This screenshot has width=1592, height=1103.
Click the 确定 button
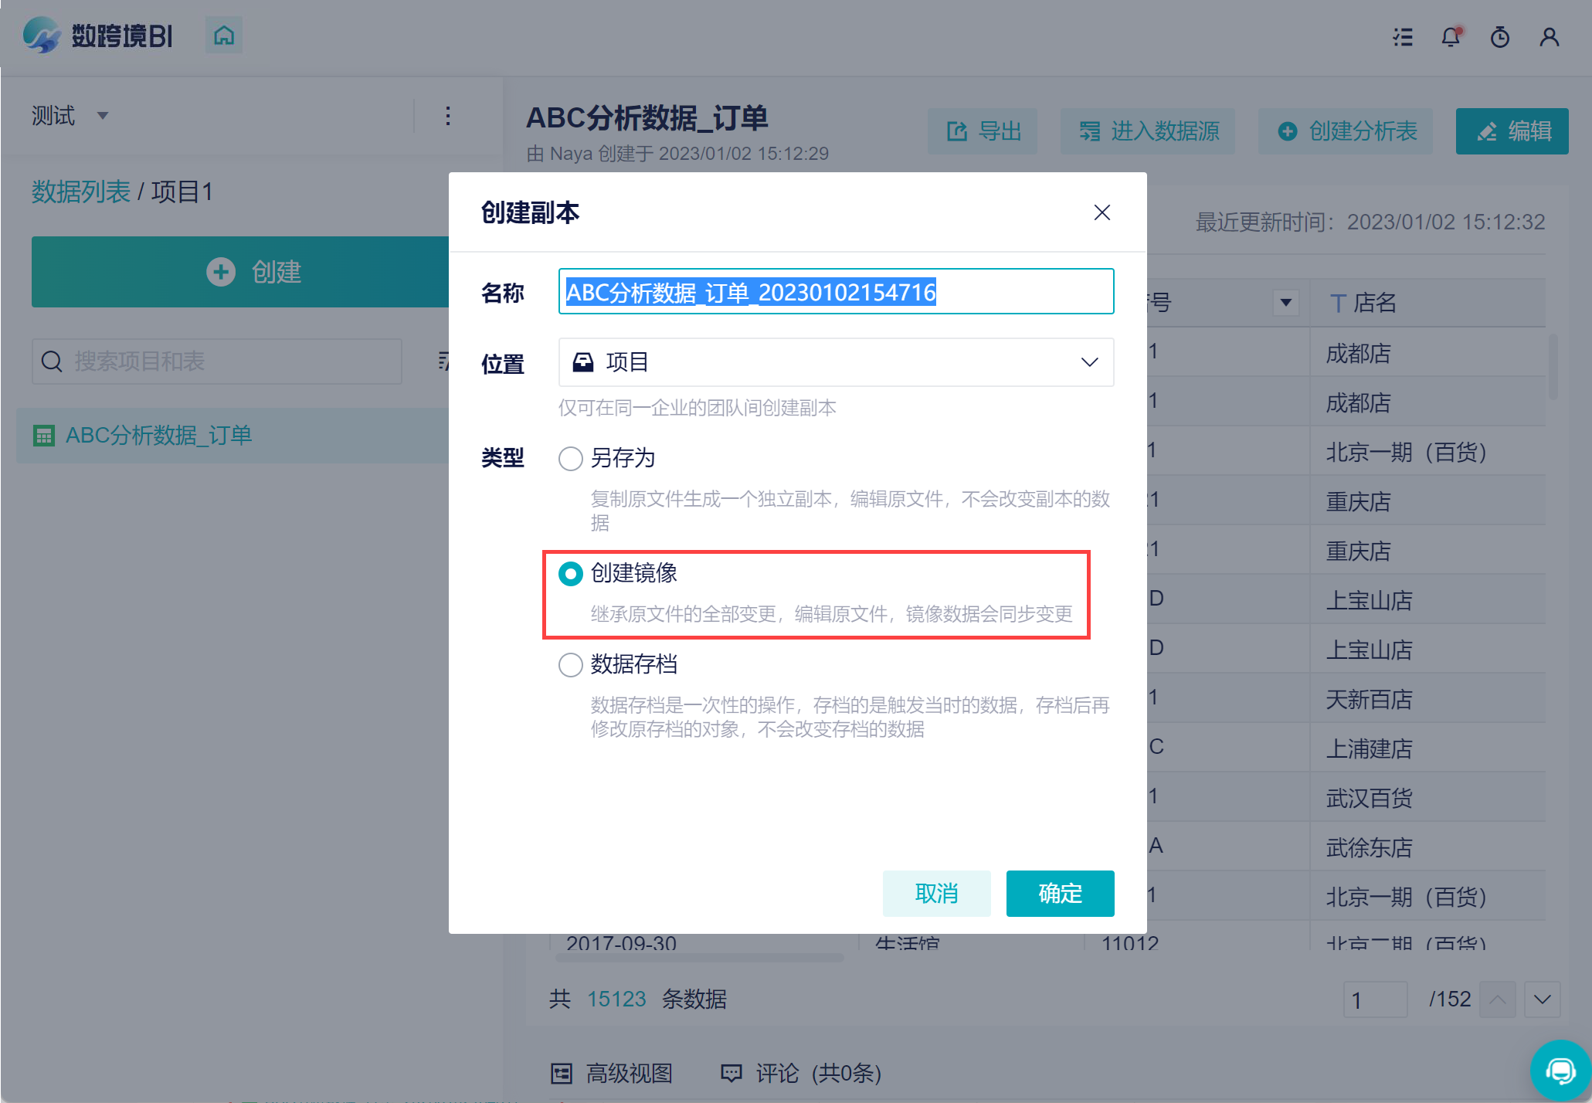point(1060,894)
